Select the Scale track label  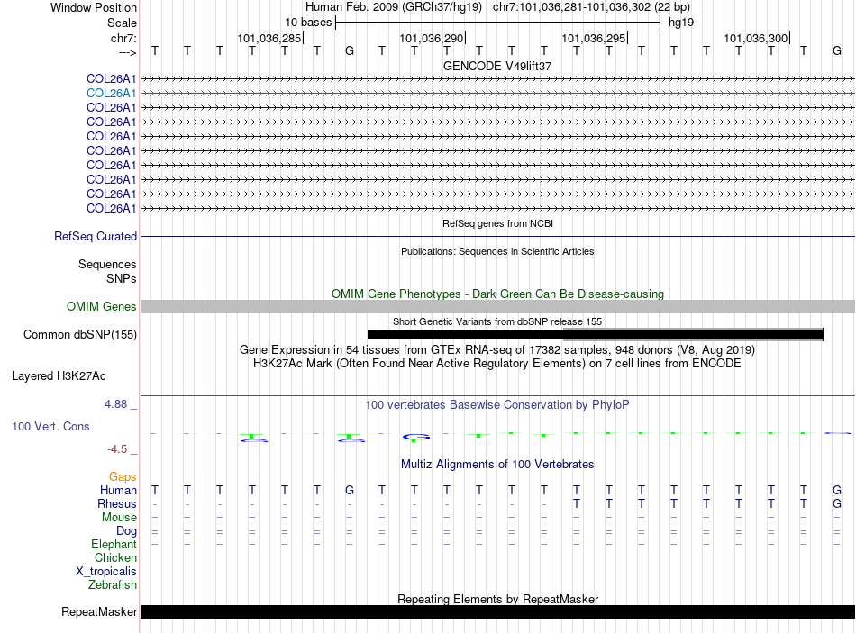tap(122, 23)
